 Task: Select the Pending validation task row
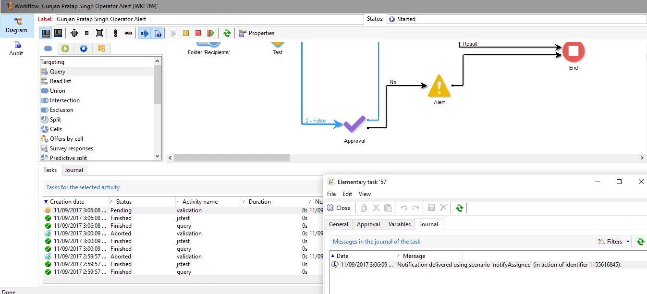point(183,210)
